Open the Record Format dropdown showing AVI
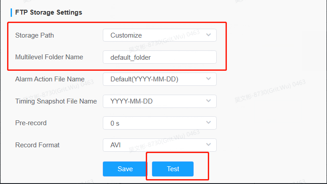The width and height of the screenshot is (327, 184). click(x=160, y=145)
